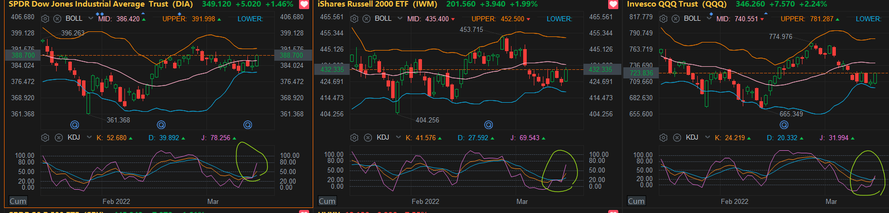Viewport: 889px width, 213px height.
Task: Remove KDJ indicator from QQQ chart
Action: (x=677, y=138)
